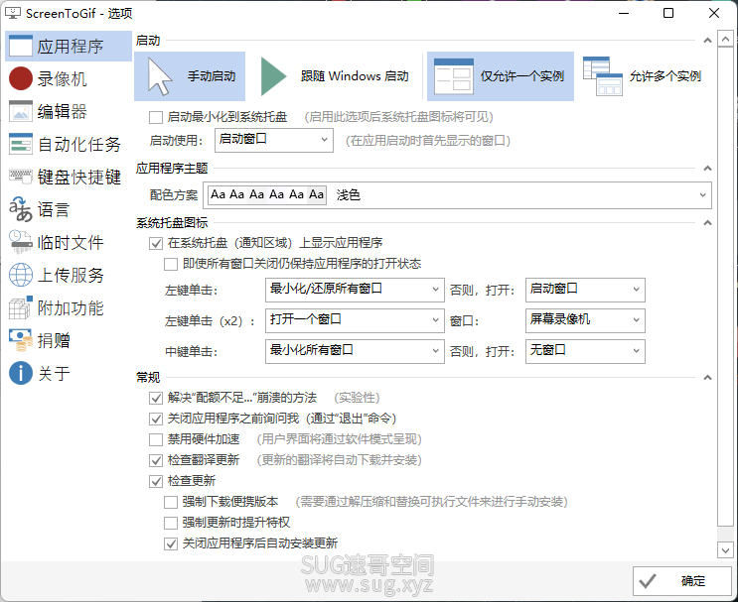Click the blue 关于 info icon
The image size is (738, 602).
(21, 373)
